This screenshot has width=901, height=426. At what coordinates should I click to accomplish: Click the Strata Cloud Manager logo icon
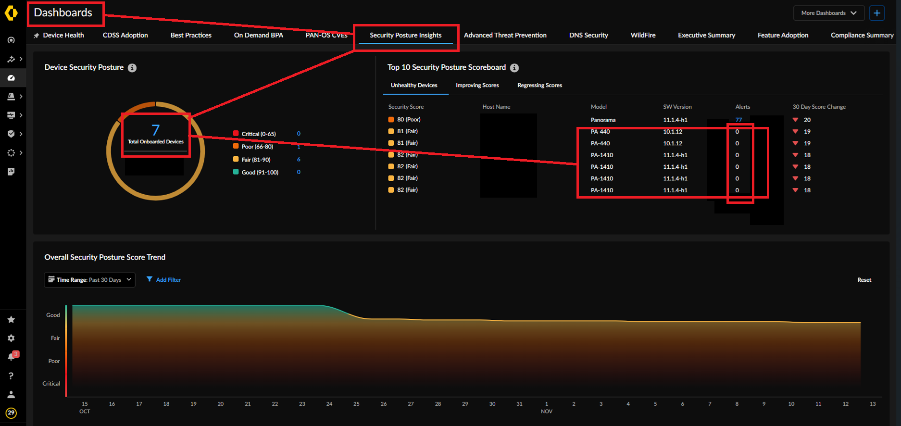(11, 13)
